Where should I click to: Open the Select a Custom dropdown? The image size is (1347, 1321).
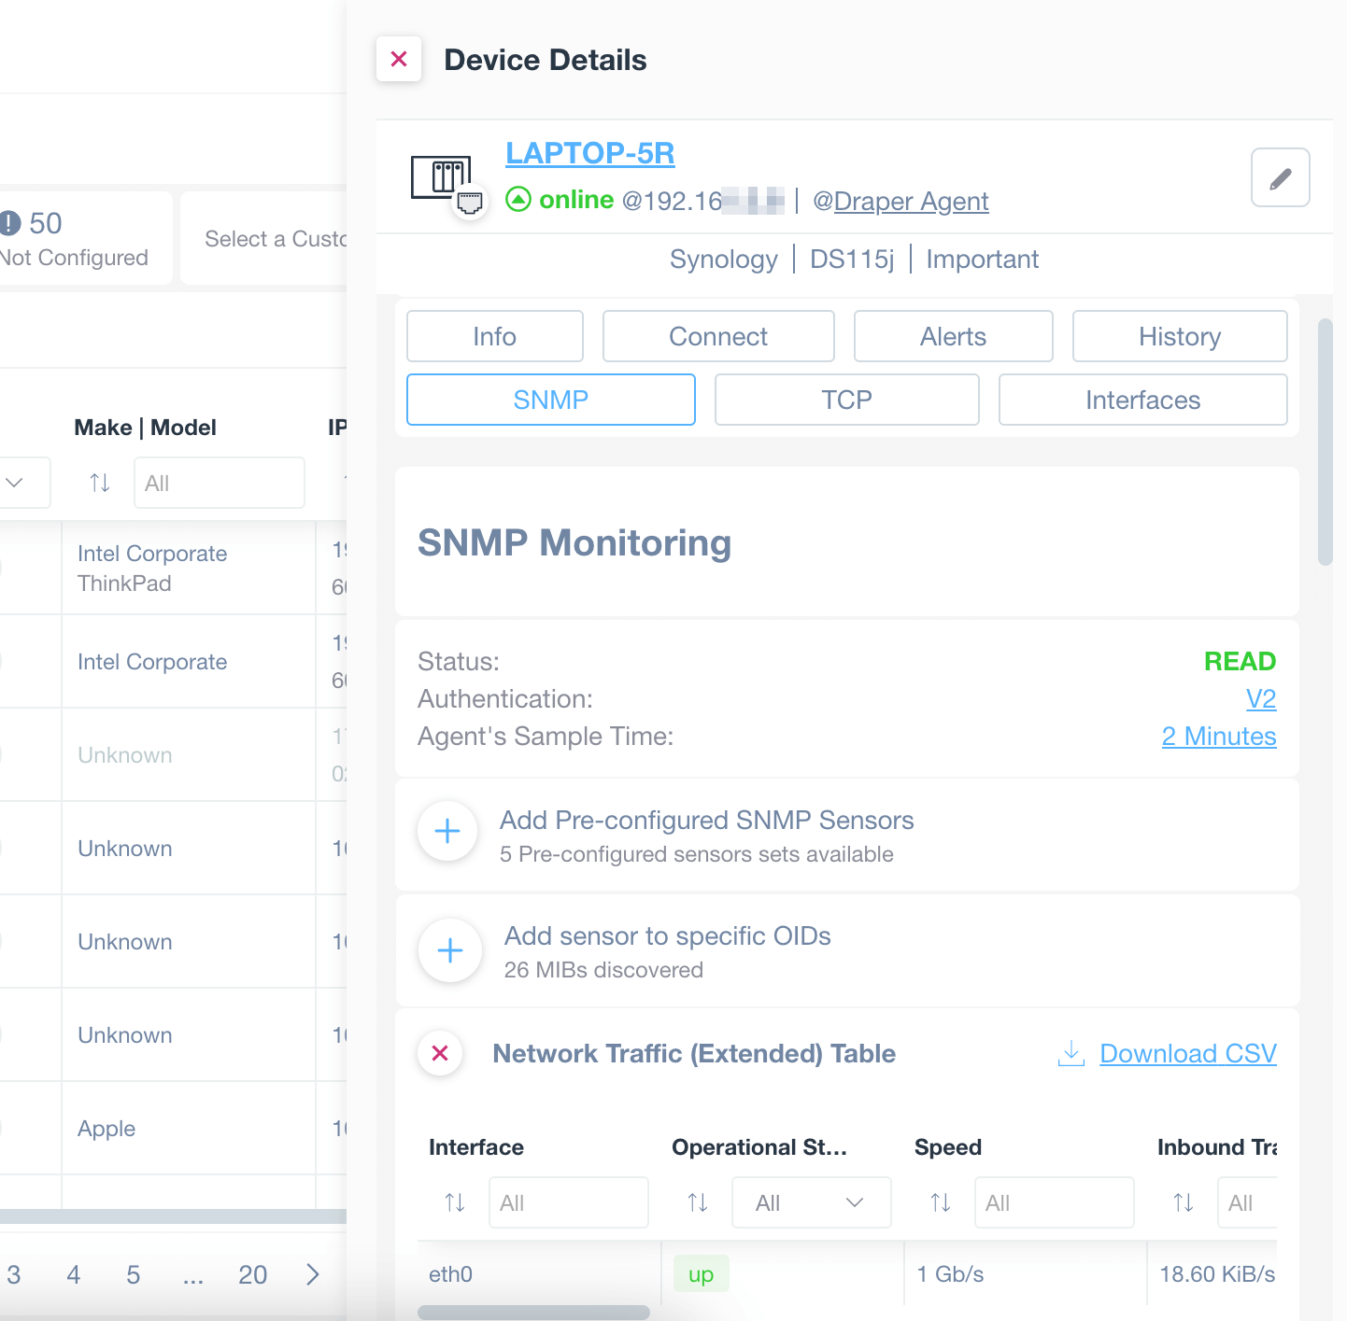click(264, 238)
